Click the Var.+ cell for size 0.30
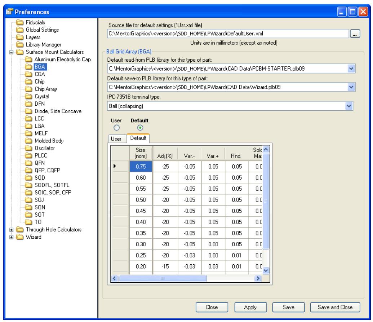 pos(213,244)
